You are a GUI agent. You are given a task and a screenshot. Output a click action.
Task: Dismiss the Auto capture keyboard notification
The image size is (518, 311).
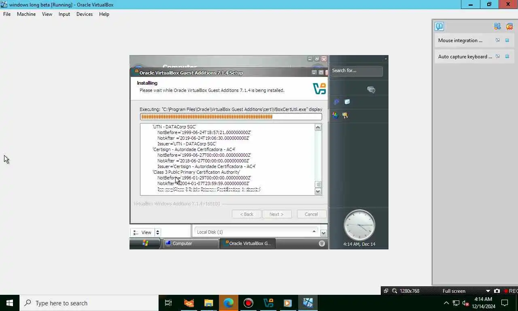[507, 57]
